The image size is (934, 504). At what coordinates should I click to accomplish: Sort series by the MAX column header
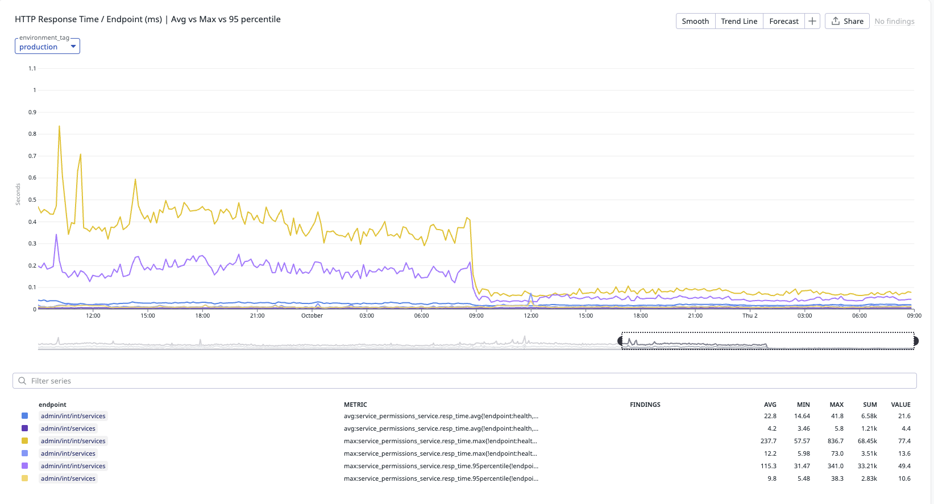(x=836, y=405)
